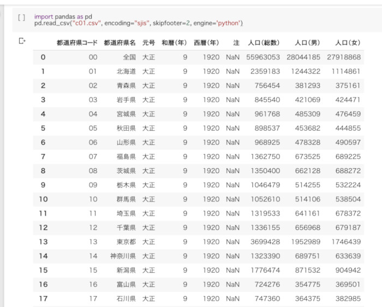Click the 青森県 prefecture cell
The image size is (382, 307).
click(126, 85)
